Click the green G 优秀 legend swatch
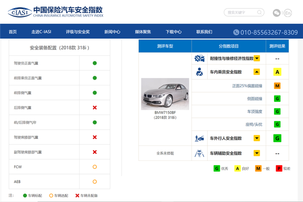This screenshot has height=202, width=303. (x=217, y=168)
